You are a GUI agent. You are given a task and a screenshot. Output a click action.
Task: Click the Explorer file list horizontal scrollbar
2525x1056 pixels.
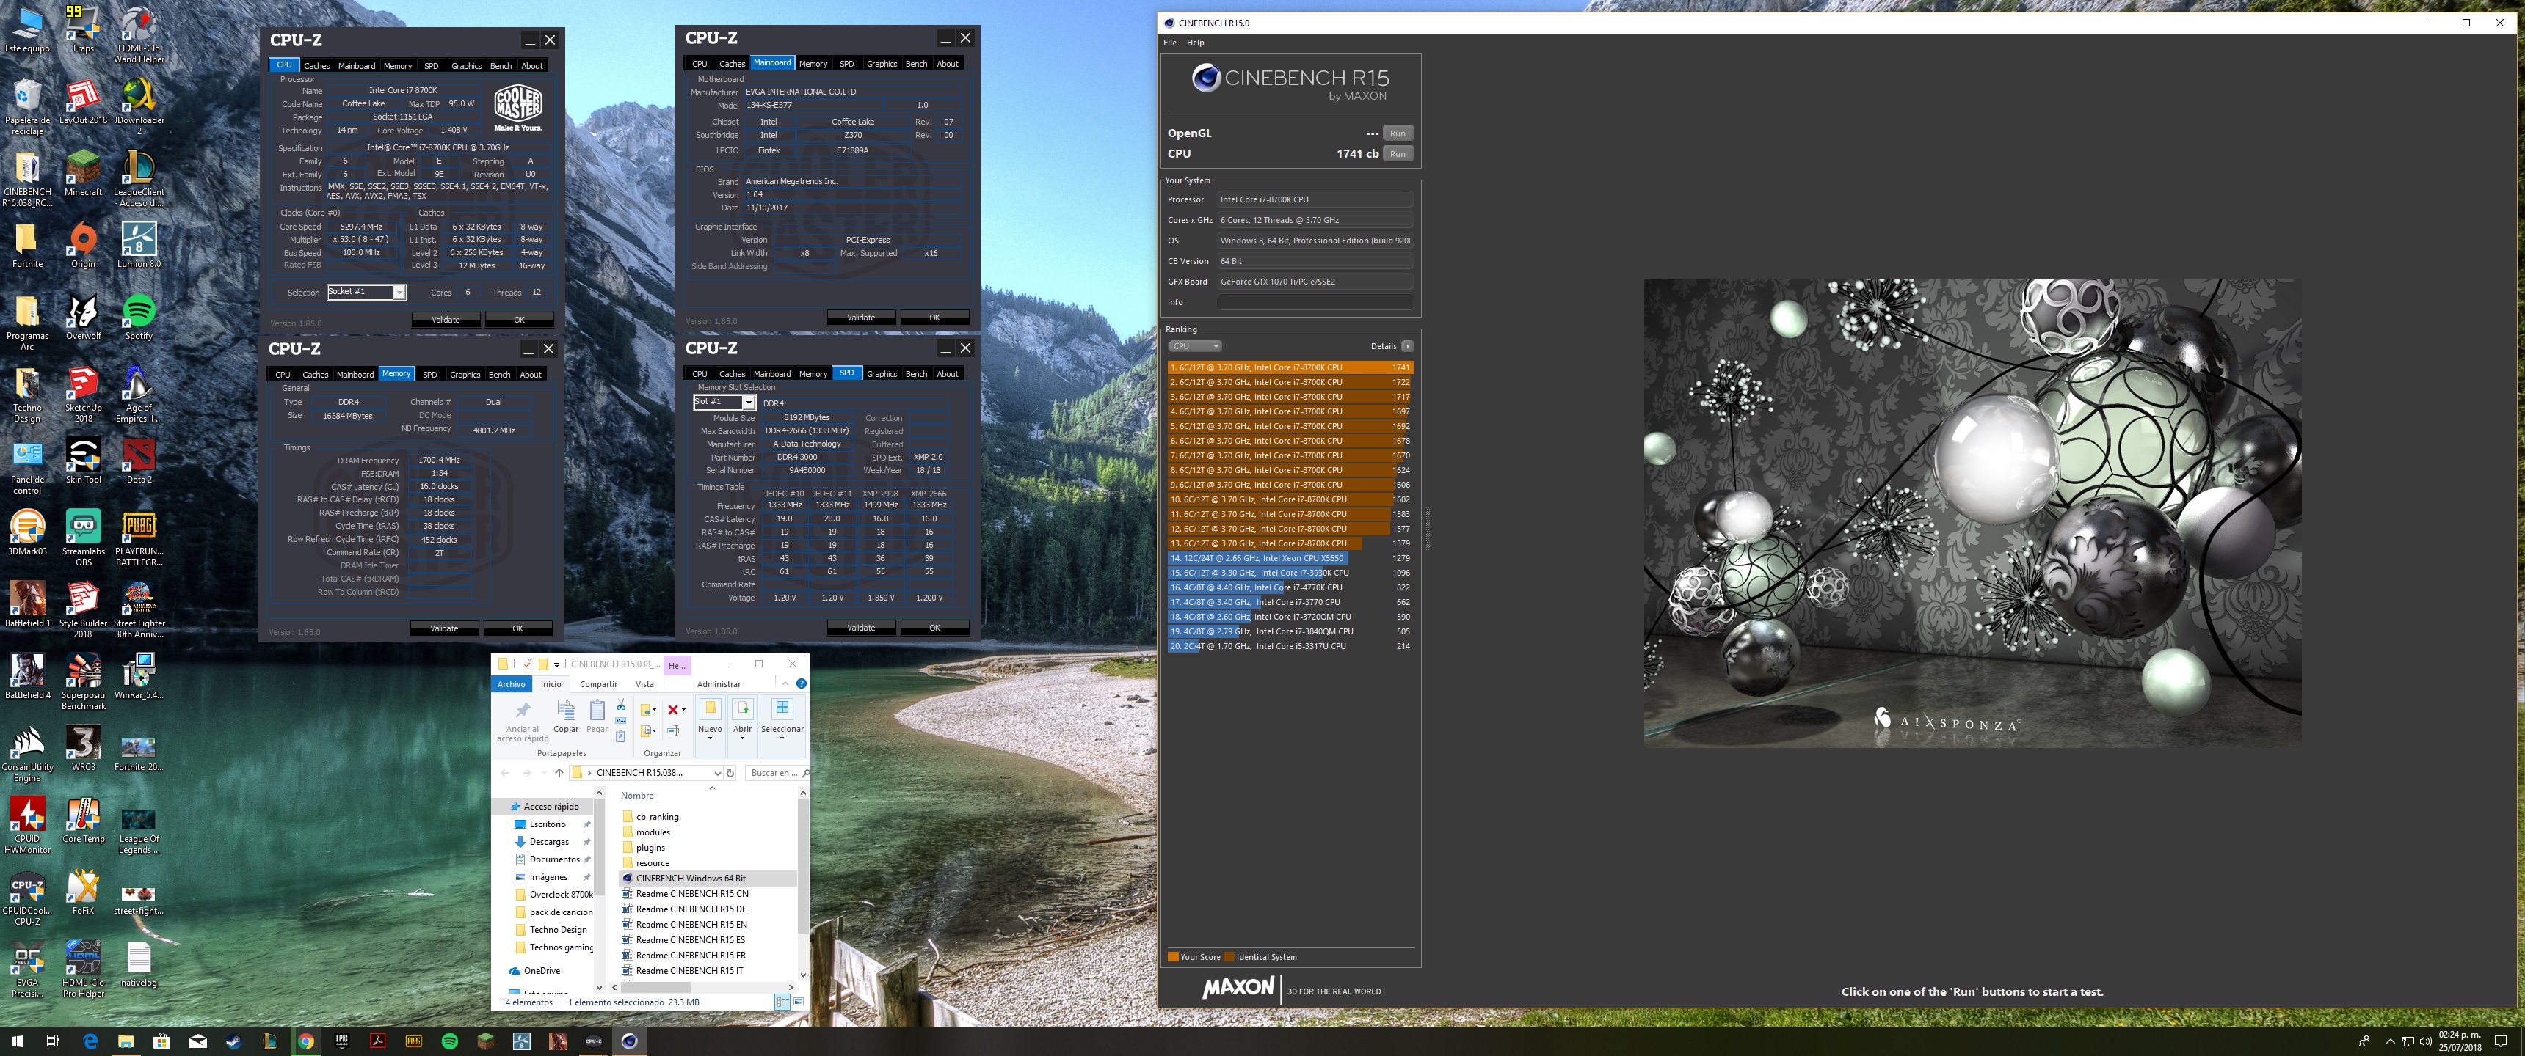pos(701,986)
